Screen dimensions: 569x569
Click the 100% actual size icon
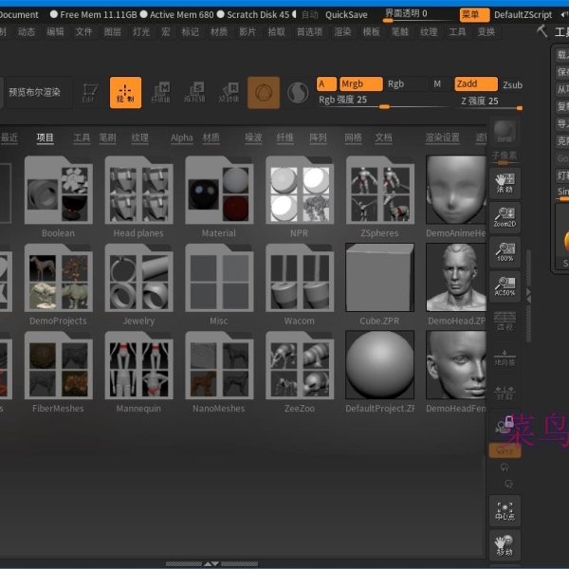click(505, 250)
